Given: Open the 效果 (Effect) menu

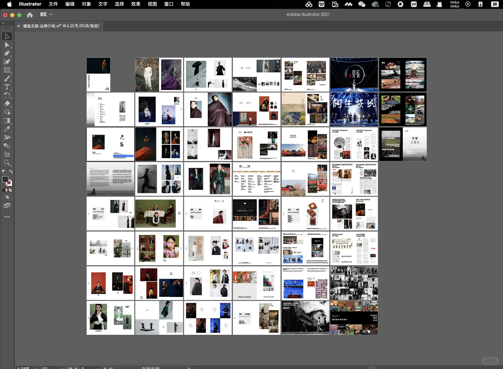Looking at the screenshot, I should [136, 4].
